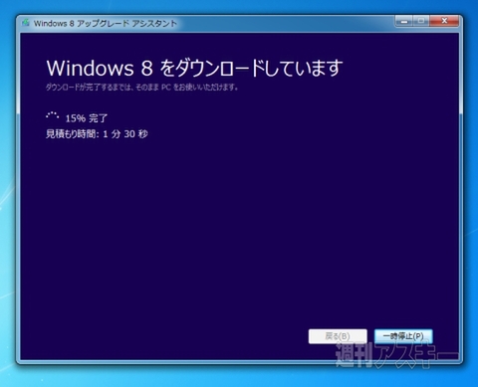
Task: Close the Upgrade Assistant window
Action: click(444, 21)
